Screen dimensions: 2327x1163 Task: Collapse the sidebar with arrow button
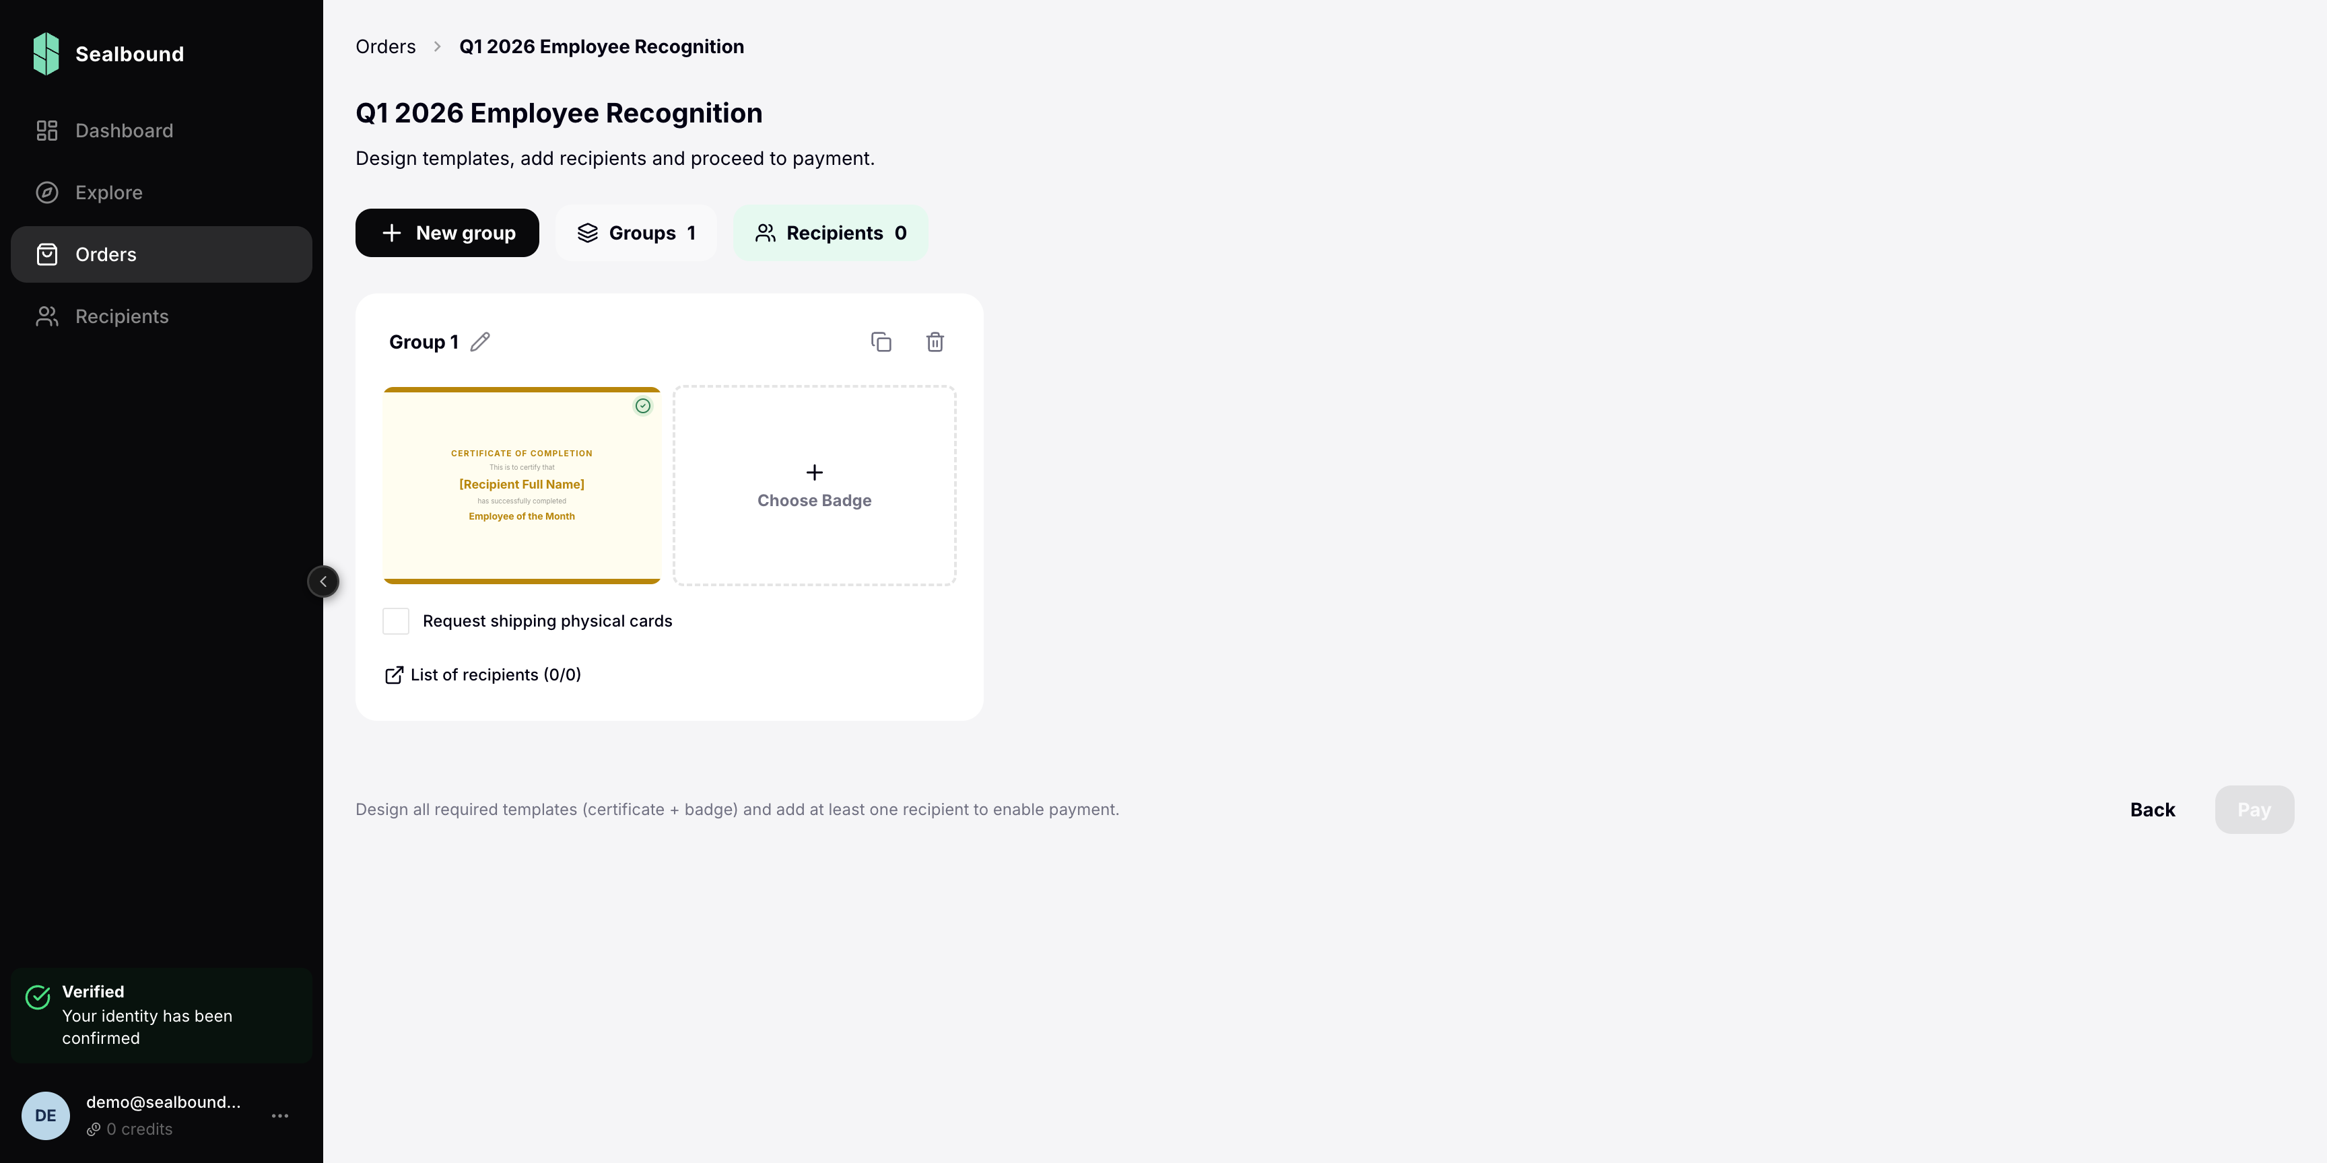pyautogui.click(x=323, y=581)
